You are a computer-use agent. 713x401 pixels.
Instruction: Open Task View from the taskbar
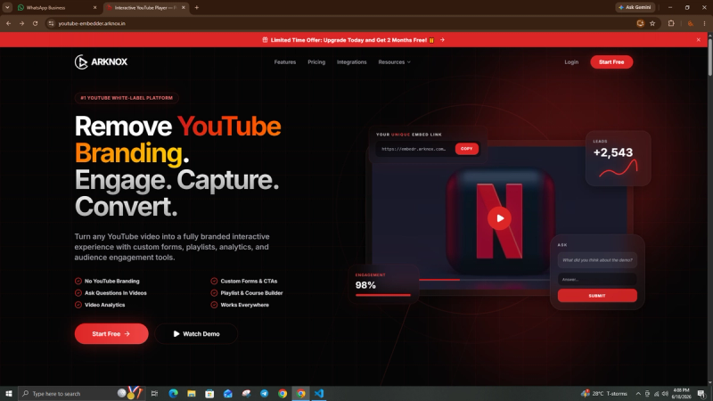click(154, 393)
